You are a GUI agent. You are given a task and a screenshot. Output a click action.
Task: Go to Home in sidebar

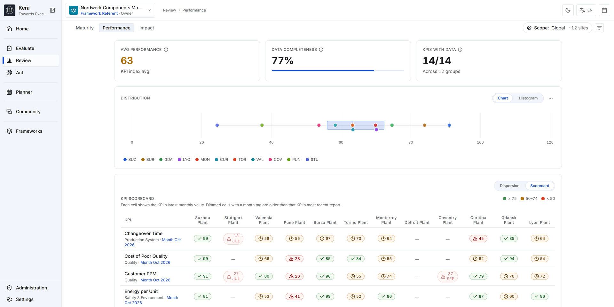tap(31, 29)
